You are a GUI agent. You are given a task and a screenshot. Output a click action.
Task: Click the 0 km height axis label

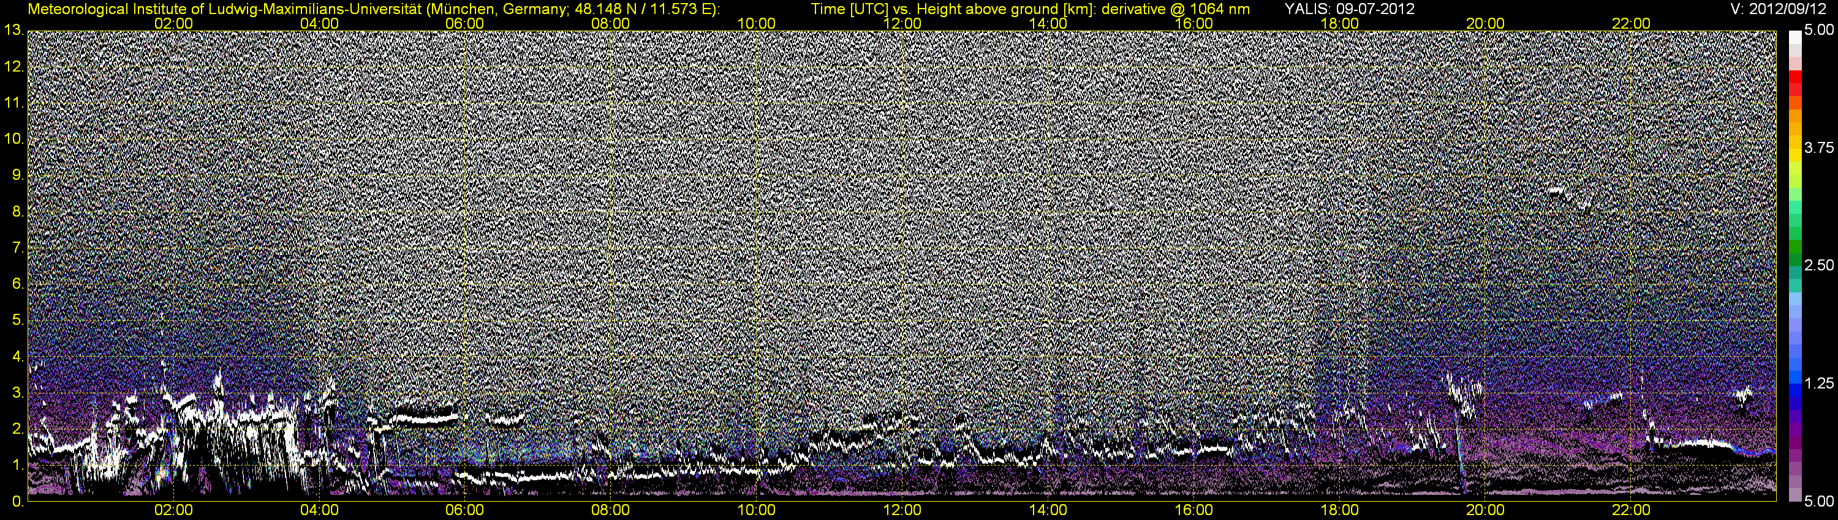coord(18,502)
